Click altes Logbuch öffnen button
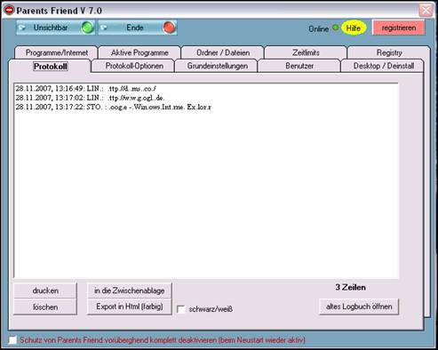The width and height of the screenshot is (438, 350). pos(359,306)
